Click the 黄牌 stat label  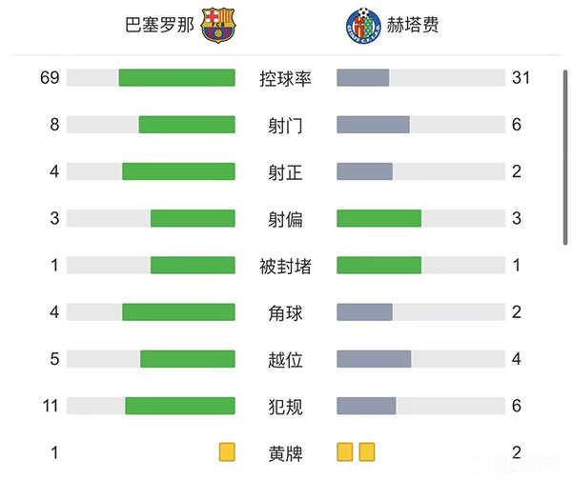(286, 452)
